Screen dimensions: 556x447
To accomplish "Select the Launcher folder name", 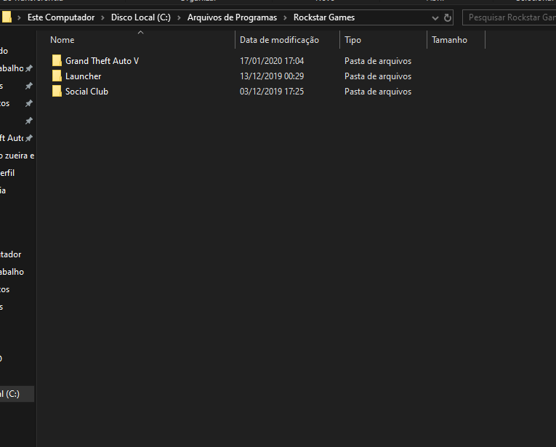I will (x=84, y=76).
